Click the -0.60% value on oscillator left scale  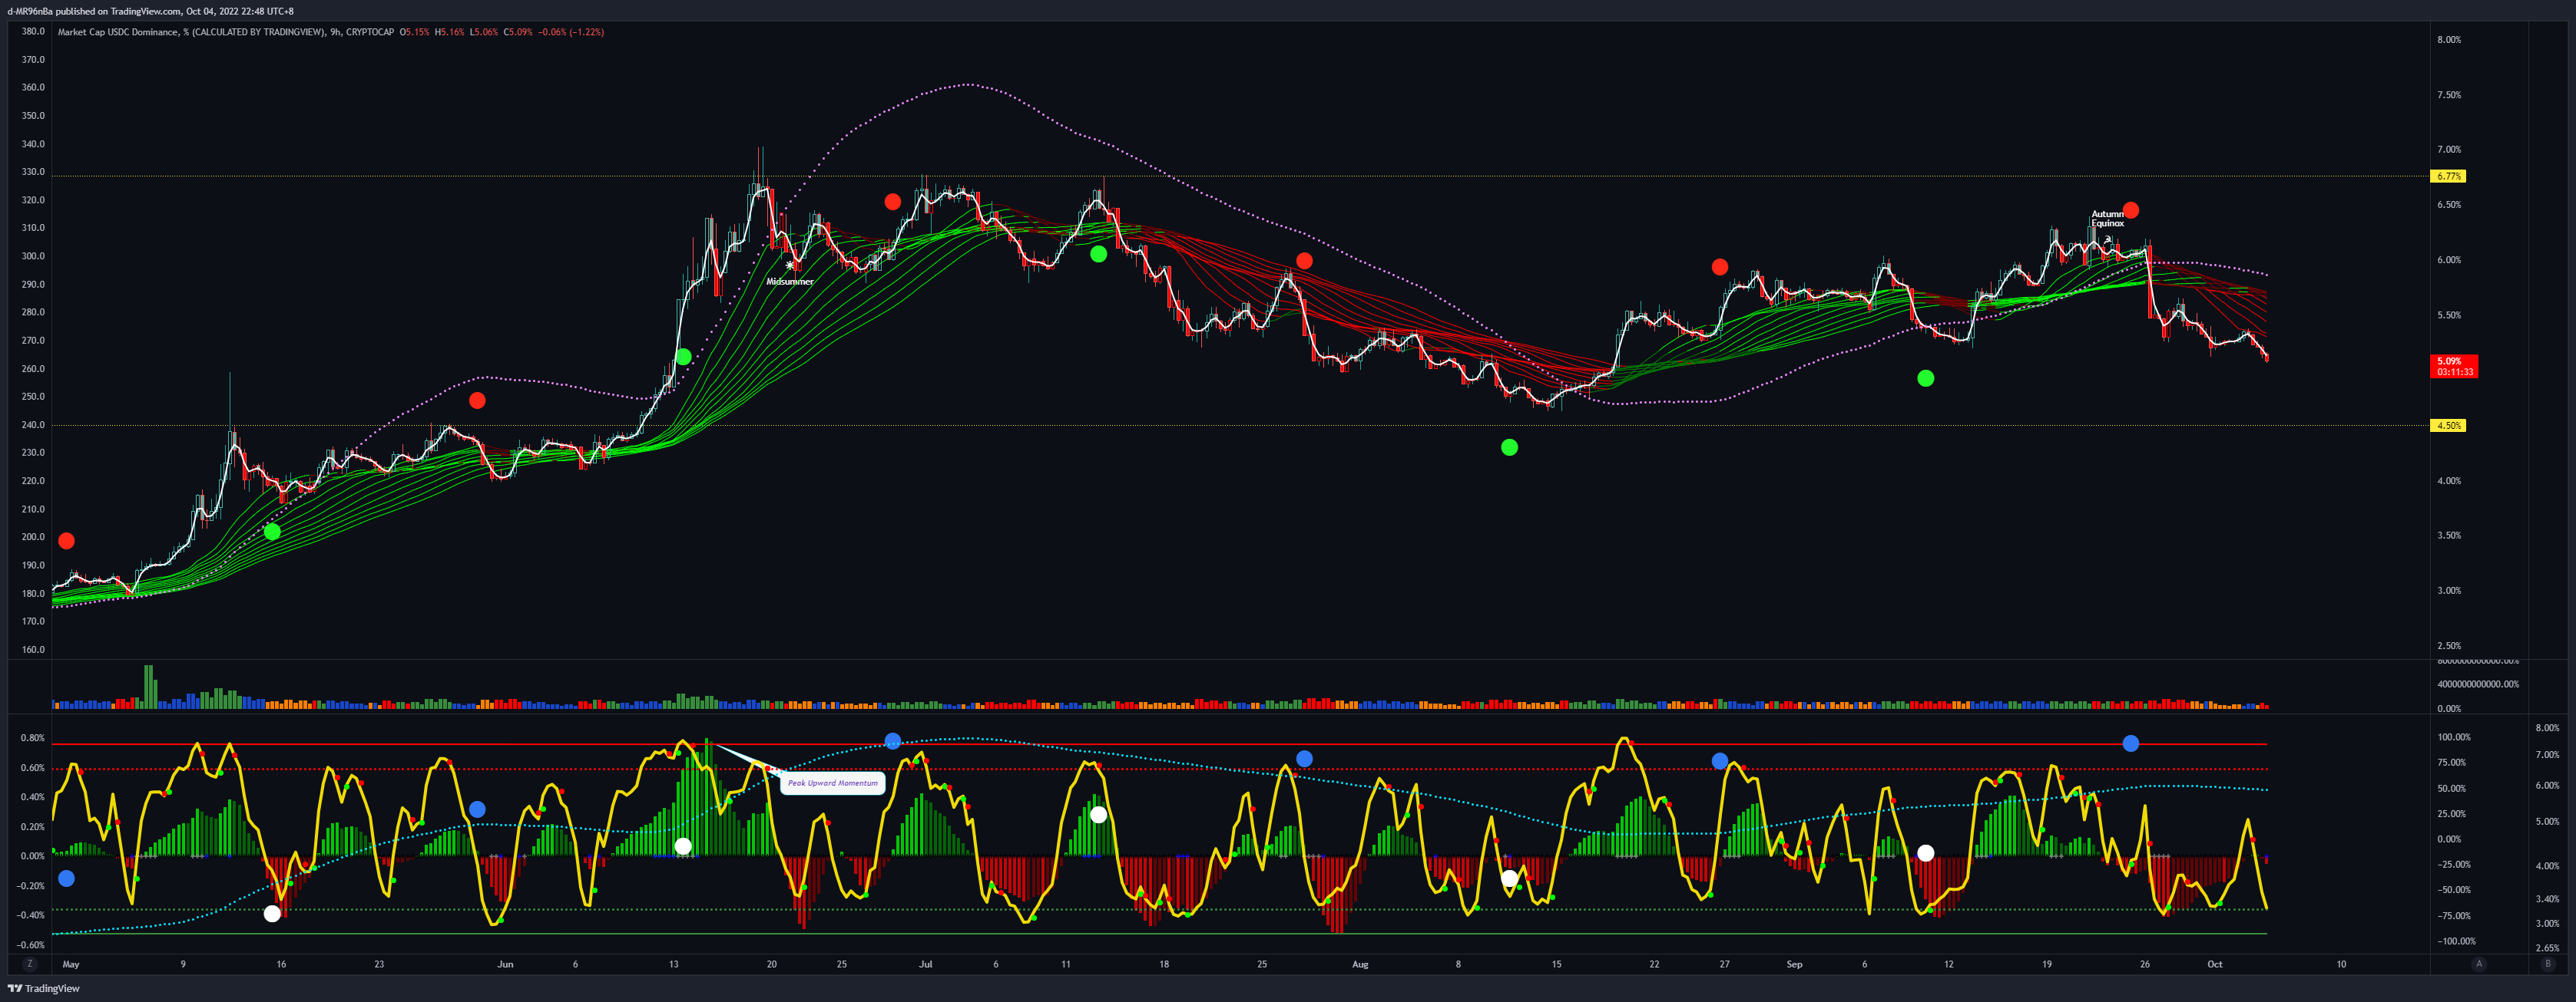(31, 945)
